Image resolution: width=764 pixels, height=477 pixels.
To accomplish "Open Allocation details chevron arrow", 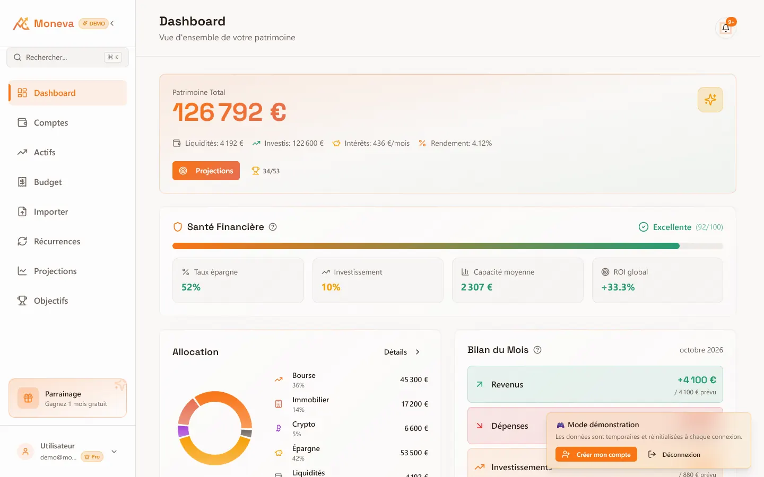I will tap(418, 352).
